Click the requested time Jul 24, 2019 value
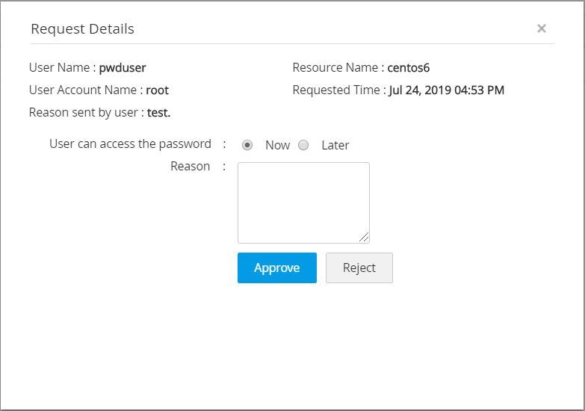The height and width of the screenshot is (411, 585). pyautogui.click(x=447, y=90)
